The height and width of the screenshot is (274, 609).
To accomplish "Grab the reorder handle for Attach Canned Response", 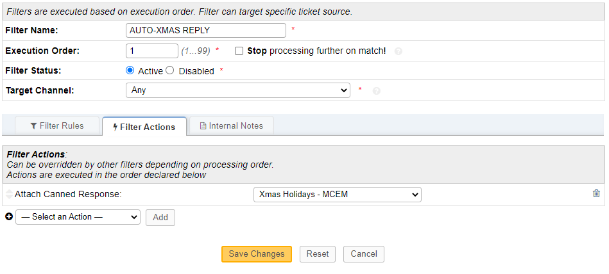I will click(9, 194).
